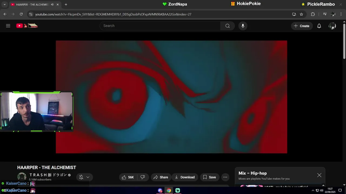Click the search magnifier button
The height and width of the screenshot is (194, 346).
click(227, 26)
